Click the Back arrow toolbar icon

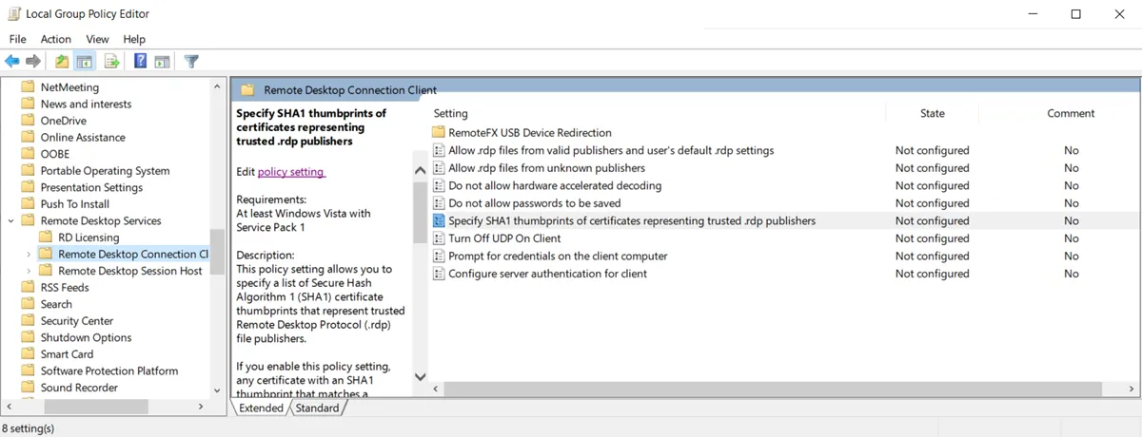point(12,62)
